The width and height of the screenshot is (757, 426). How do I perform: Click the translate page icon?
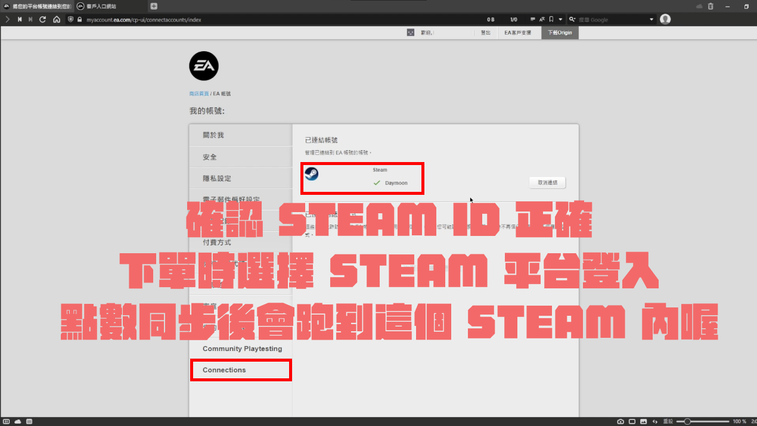coord(542,19)
